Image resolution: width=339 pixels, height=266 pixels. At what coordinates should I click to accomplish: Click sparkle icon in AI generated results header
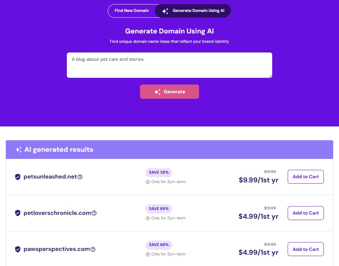coord(19,149)
